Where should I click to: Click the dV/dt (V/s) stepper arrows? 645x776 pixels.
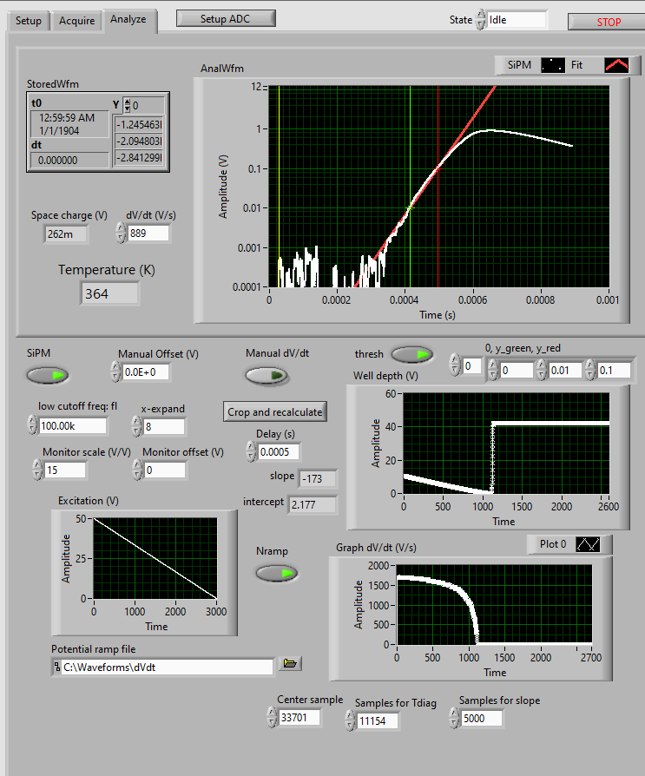(x=120, y=233)
